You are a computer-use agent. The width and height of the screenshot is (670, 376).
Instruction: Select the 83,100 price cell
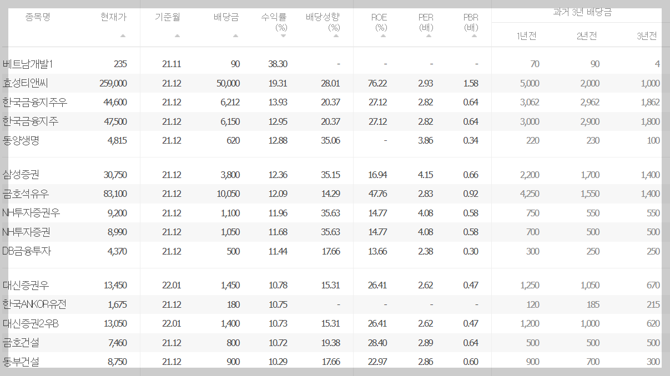pos(115,194)
